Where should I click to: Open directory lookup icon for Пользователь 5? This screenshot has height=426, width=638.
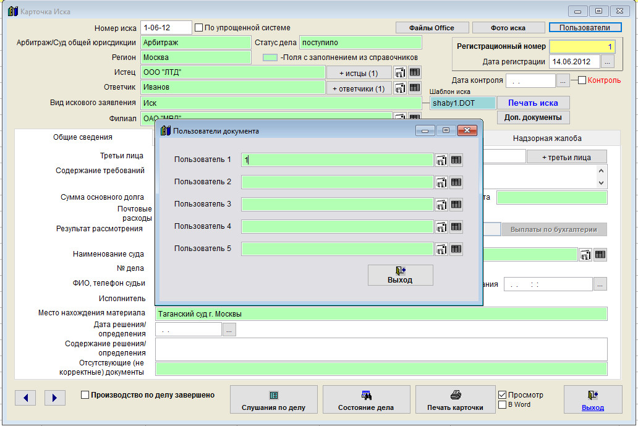(442, 249)
